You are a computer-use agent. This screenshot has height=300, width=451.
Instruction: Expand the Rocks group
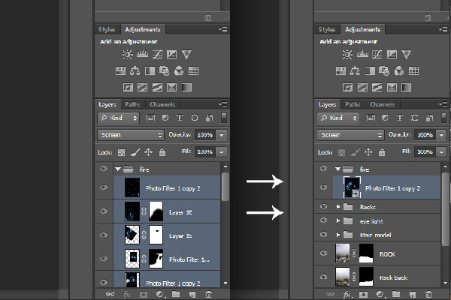pos(338,207)
